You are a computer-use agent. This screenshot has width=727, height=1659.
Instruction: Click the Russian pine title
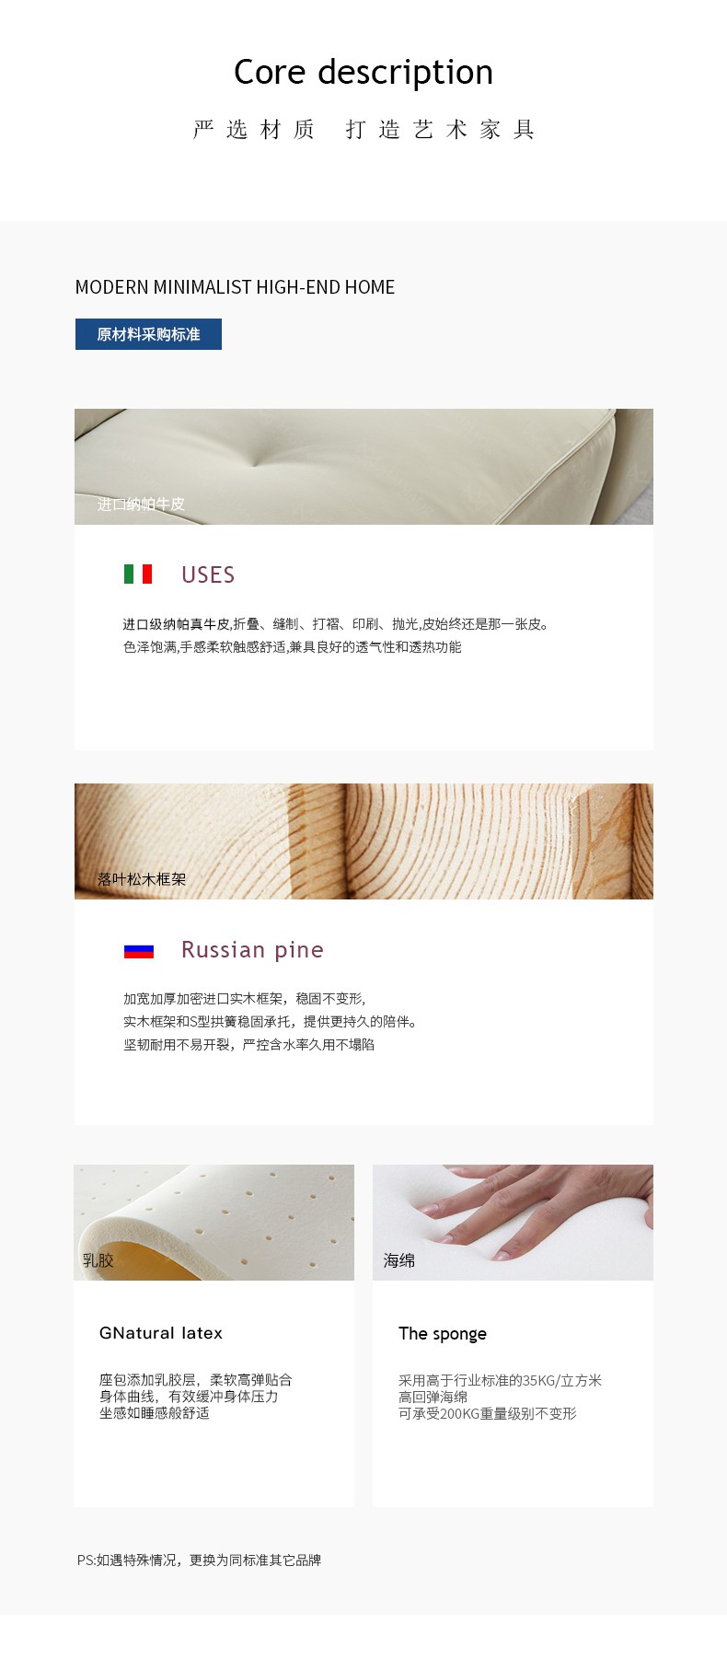pos(252,950)
